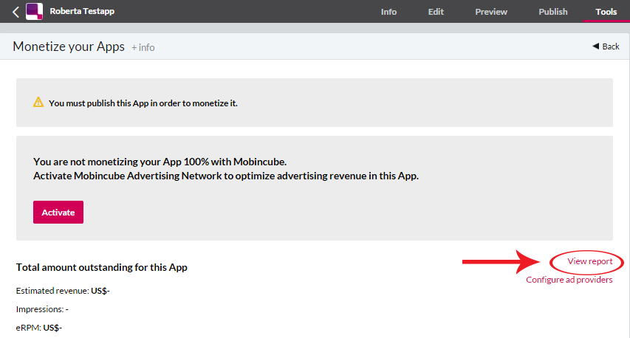Click the Monetize your Apps heading
This screenshot has height=338, width=630.
click(69, 46)
